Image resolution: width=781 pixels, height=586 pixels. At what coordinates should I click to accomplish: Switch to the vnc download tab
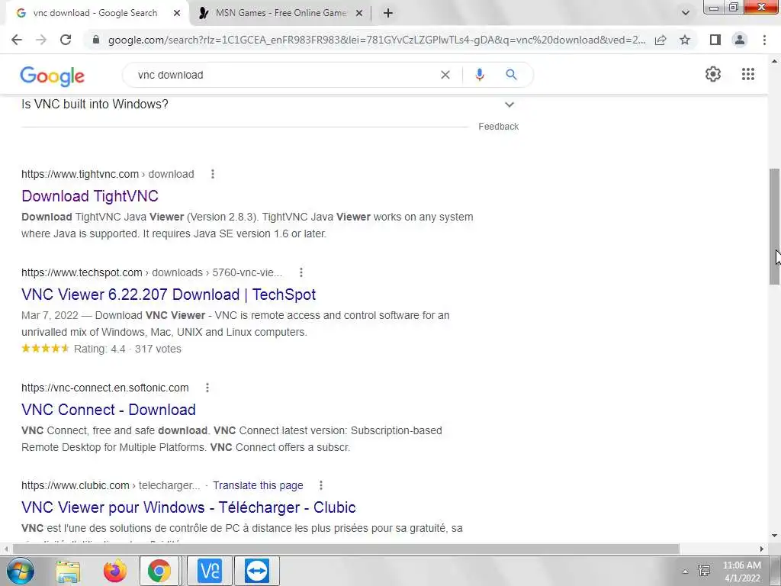[96, 14]
